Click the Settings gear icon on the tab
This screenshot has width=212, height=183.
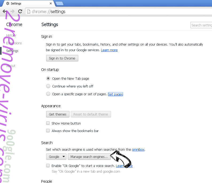point(8,3)
